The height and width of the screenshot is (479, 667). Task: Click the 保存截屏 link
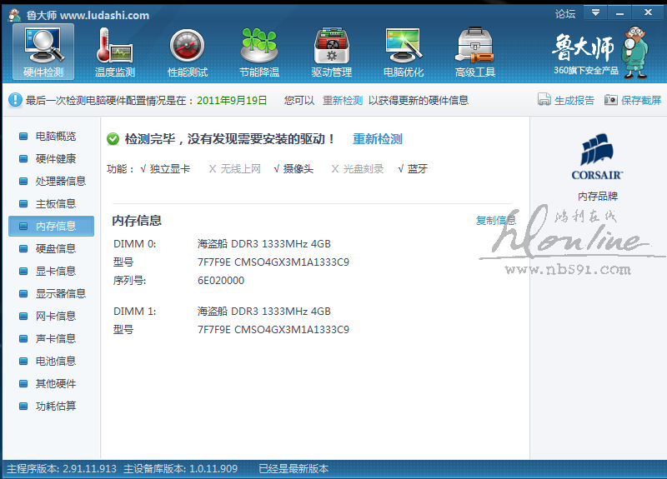click(640, 101)
